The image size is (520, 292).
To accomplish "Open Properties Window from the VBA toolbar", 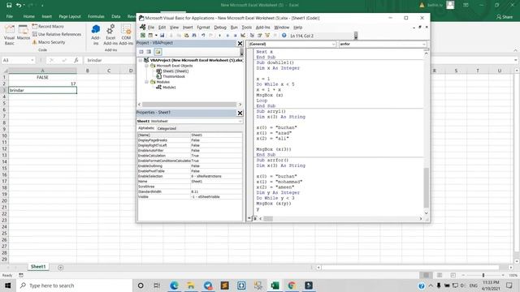I will pyautogui.click(x=260, y=36).
